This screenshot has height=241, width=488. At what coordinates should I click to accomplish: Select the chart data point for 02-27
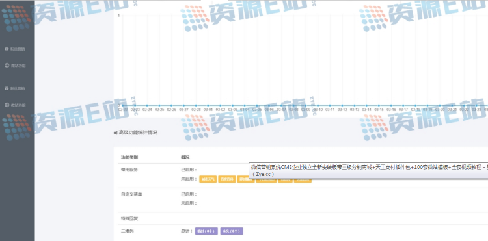[183, 105]
